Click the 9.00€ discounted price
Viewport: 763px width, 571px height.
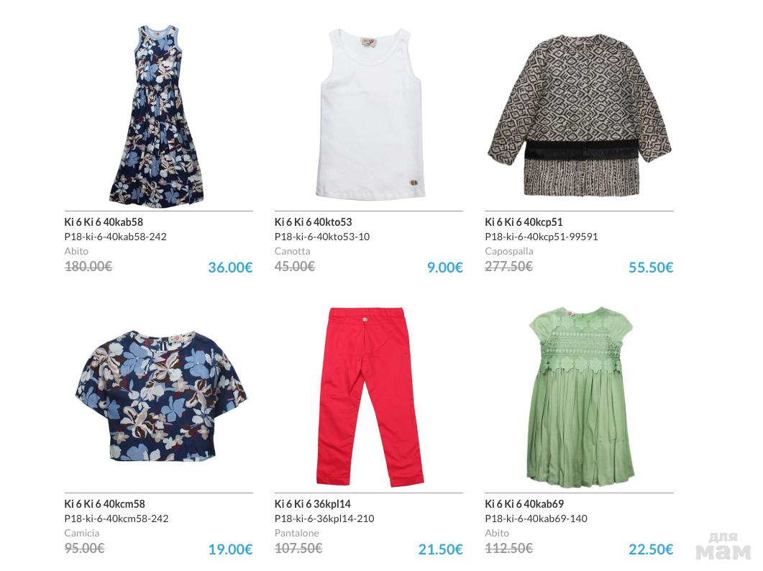click(x=444, y=268)
